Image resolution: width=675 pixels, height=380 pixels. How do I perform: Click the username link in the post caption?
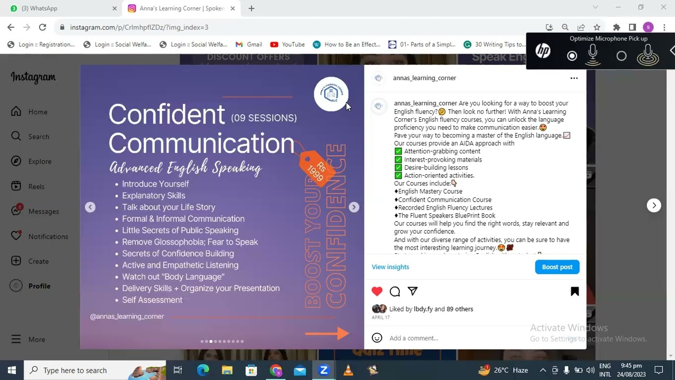(425, 103)
